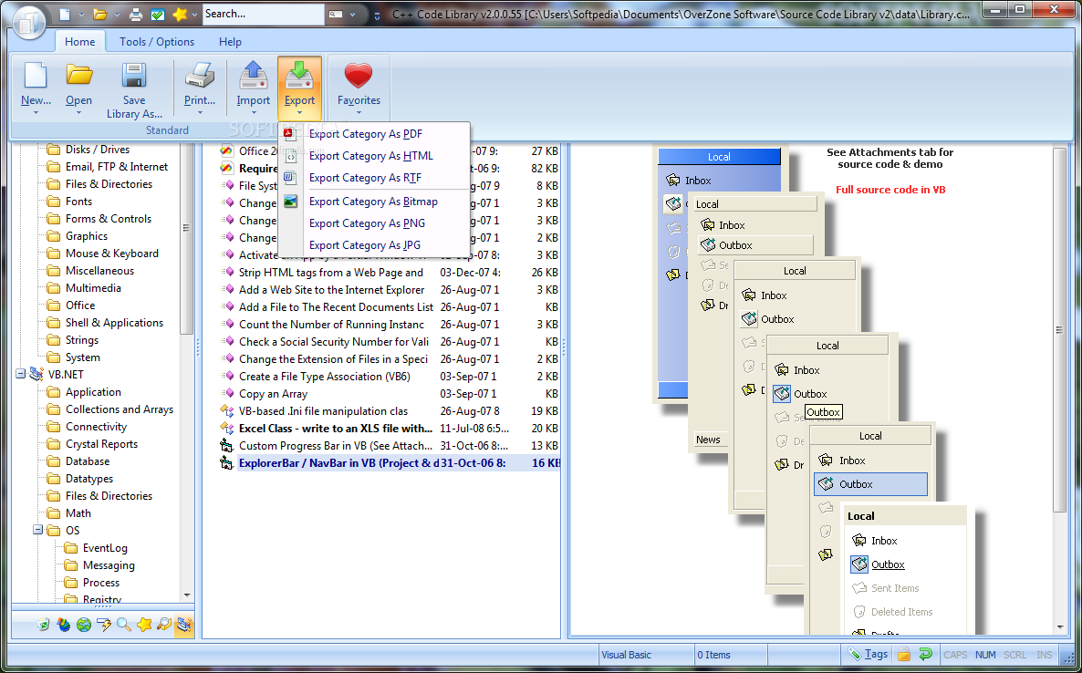The height and width of the screenshot is (673, 1082).
Task: Select the Collections and Arrays folder
Action: point(120,409)
